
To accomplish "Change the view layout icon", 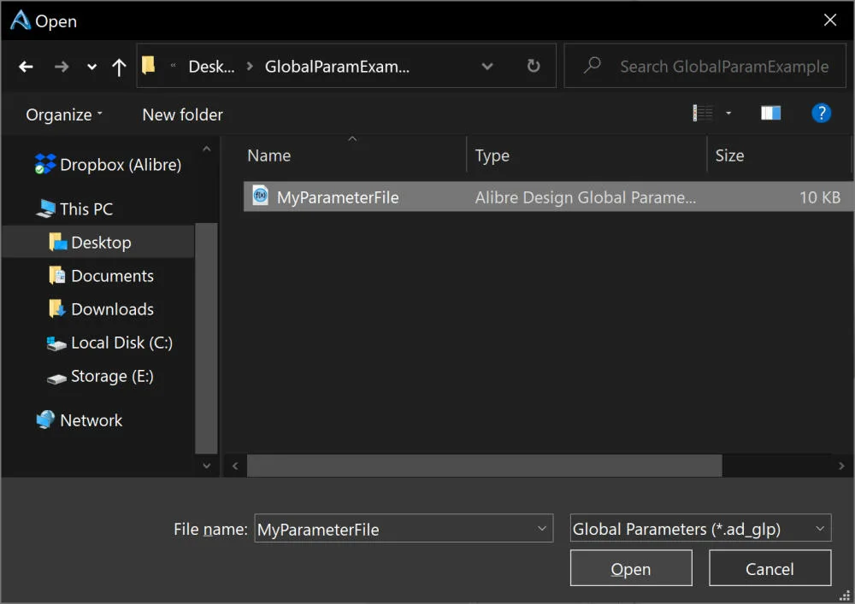I will pyautogui.click(x=703, y=113).
